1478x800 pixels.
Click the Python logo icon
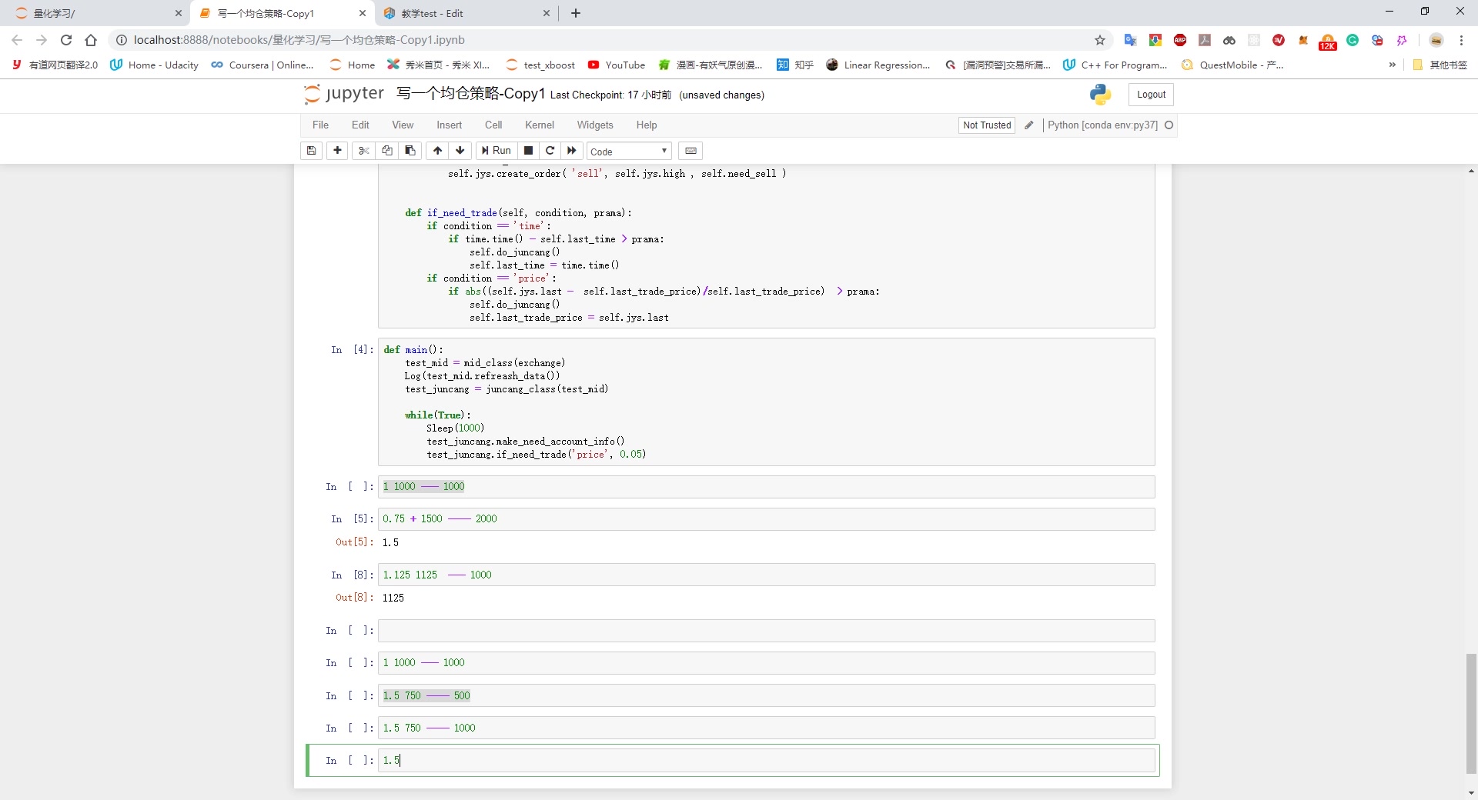tap(1100, 95)
